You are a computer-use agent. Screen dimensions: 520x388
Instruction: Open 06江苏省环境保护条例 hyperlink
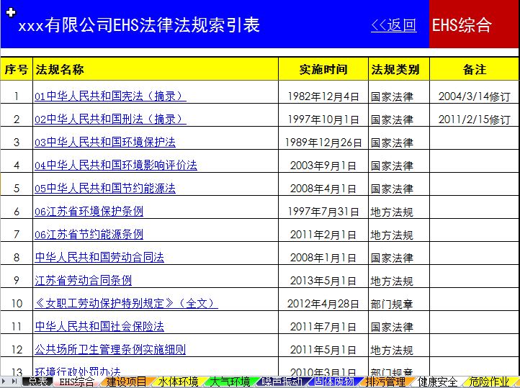[x=89, y=211]
